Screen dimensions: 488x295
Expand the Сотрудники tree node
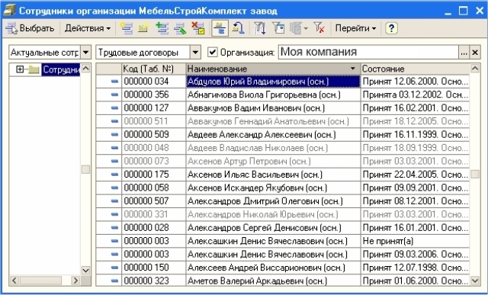20,69
